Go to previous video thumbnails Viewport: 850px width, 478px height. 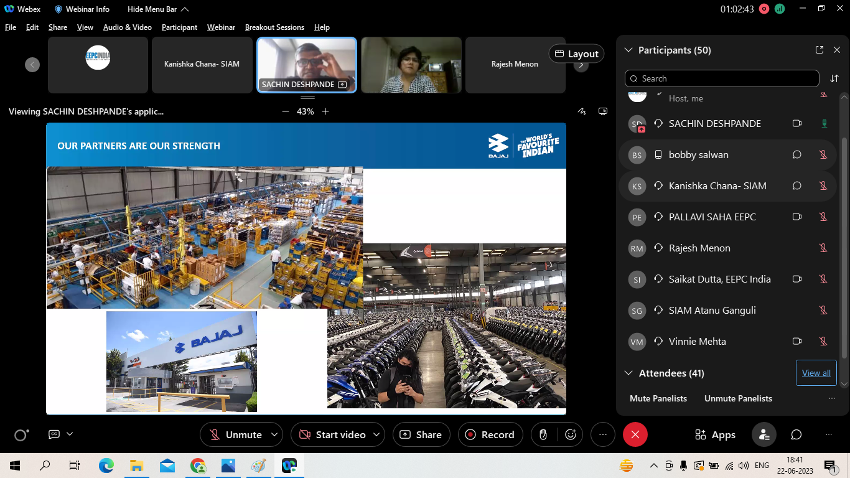(x=32, y=65)
